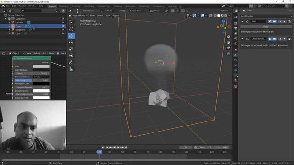294x165 pixels.
Task: Open the Render properties camera tab
Action: coord(236,23)
